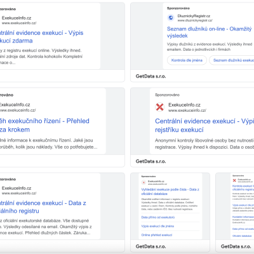254x254 pixels.
Task: Click 'DluznickyRegistr.cz' site name
Action: [194, 16]
